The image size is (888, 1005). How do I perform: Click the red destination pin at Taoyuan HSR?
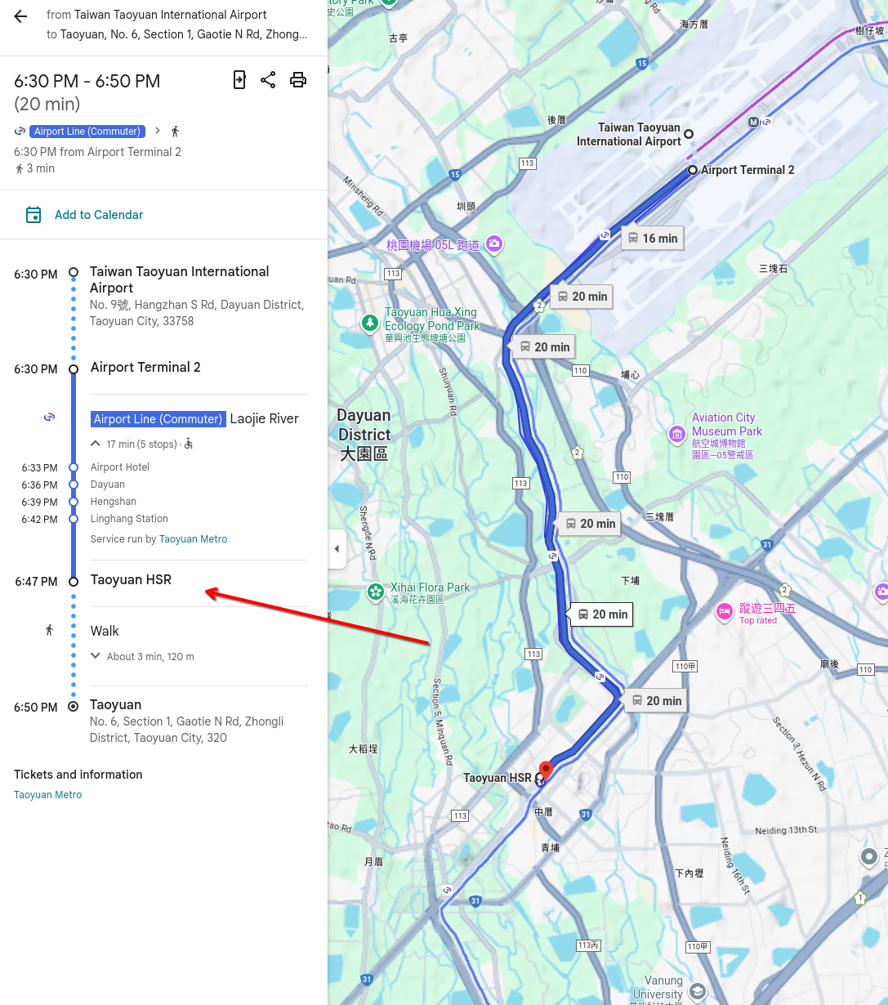click(546, 770)
